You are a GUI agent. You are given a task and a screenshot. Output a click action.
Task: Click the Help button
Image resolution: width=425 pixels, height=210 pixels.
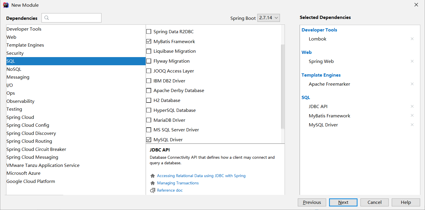coord(406,202)
